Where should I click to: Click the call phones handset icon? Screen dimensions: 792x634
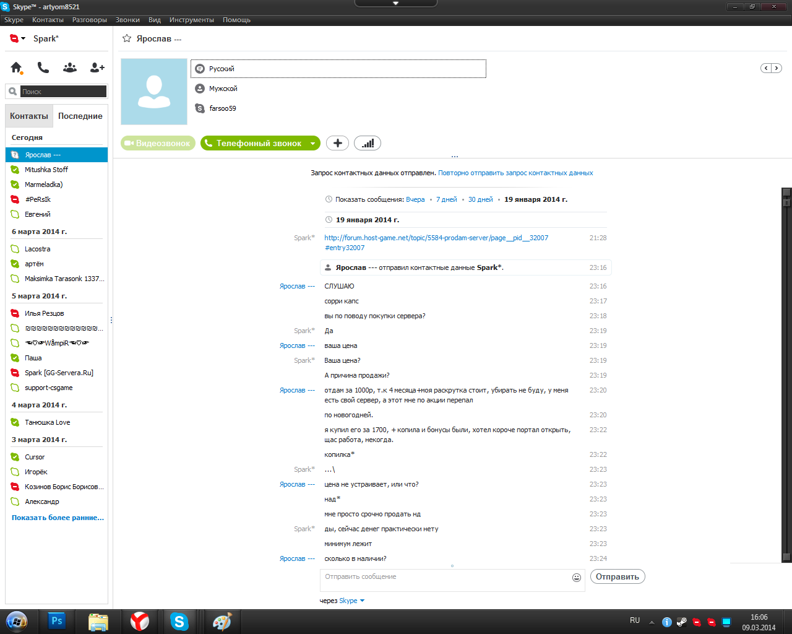[x=43, y=67]
